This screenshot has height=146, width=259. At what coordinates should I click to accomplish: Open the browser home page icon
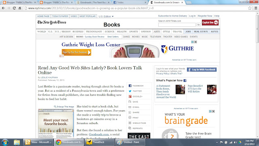[20, 8]
